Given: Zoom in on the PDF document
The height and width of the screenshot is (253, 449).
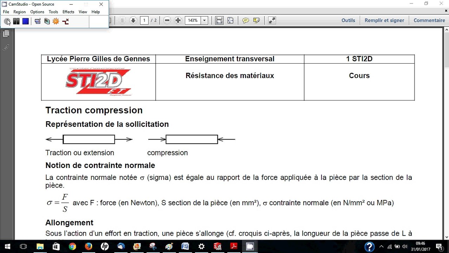Looking at the screenshot, I should tap(178, 20).
